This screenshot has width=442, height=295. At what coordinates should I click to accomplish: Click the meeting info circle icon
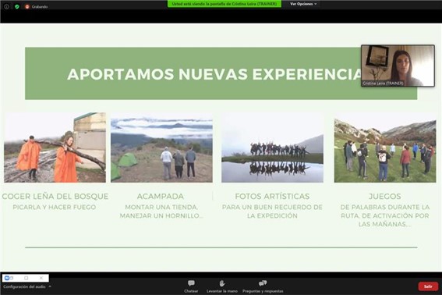6,6
